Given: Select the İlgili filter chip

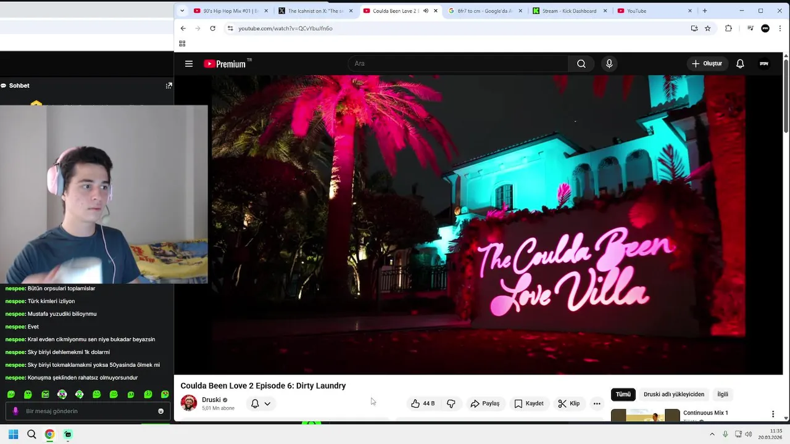Looking at the screenshot, I should point(723,394).
